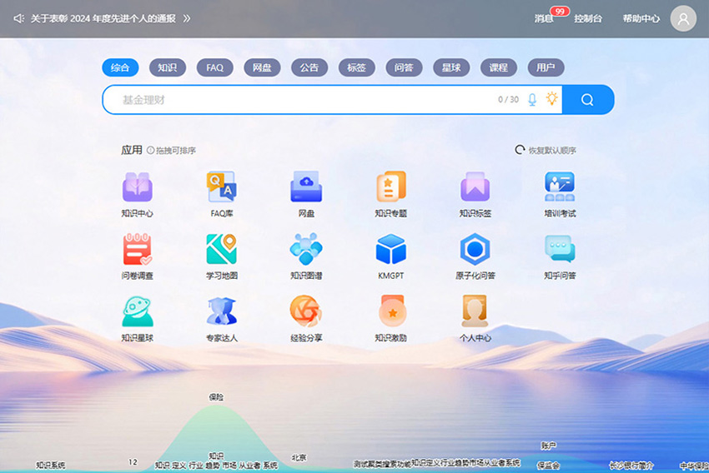The image size is (709, 473).
Task: Select the 网盘 search tab
Action: tap(262, 67)
